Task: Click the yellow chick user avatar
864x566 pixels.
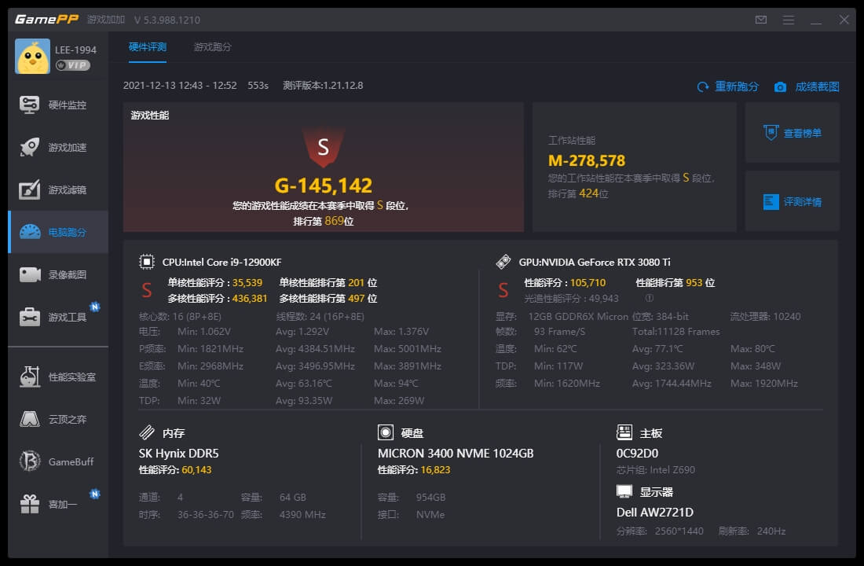Action: (x=32, y=57)
